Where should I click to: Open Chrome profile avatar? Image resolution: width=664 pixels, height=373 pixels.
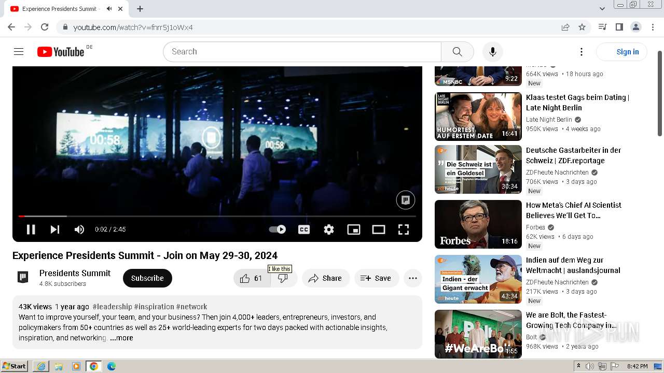tap(635, 27)
